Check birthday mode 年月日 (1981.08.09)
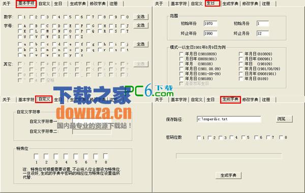The height and width of the screenshot is (193, 305). pos(181,69)
